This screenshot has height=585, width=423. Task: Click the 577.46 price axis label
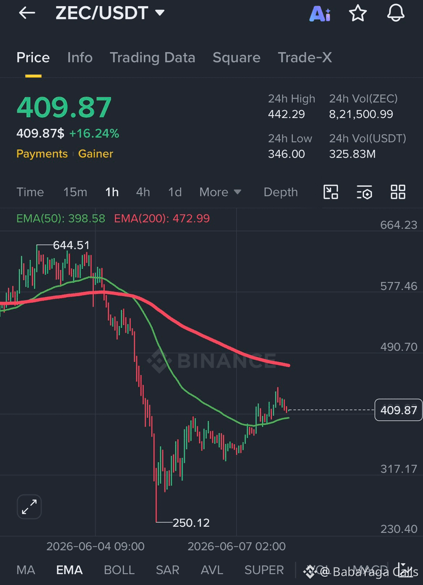pyautogui.click(x=399, y=286)
